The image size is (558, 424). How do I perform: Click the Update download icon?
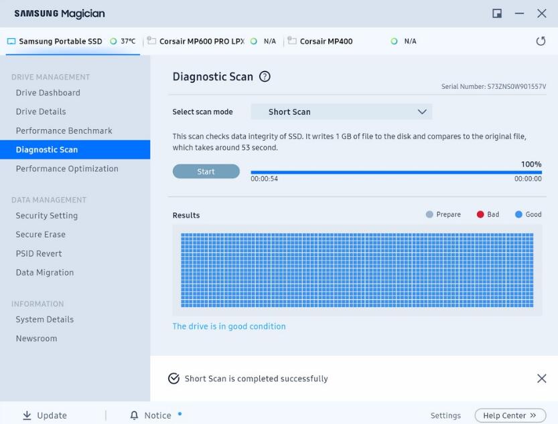pyautogui.click(x=27, y=415)
